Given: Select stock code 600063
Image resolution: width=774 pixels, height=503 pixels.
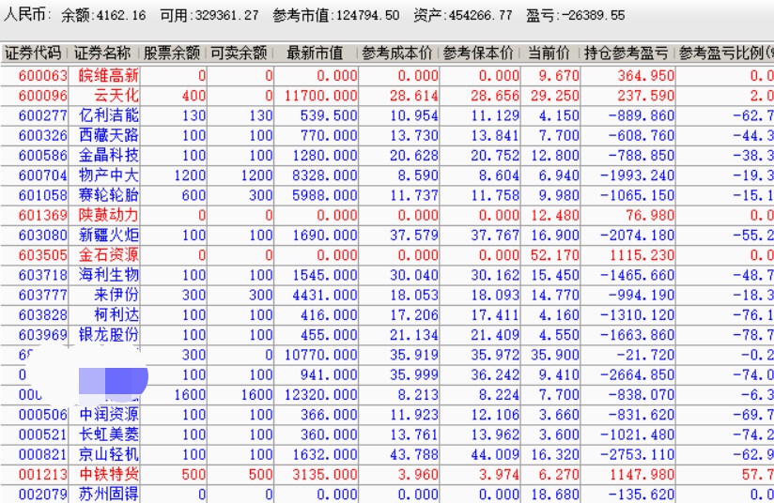Looking at the screenshot, I should coord(43,76).
